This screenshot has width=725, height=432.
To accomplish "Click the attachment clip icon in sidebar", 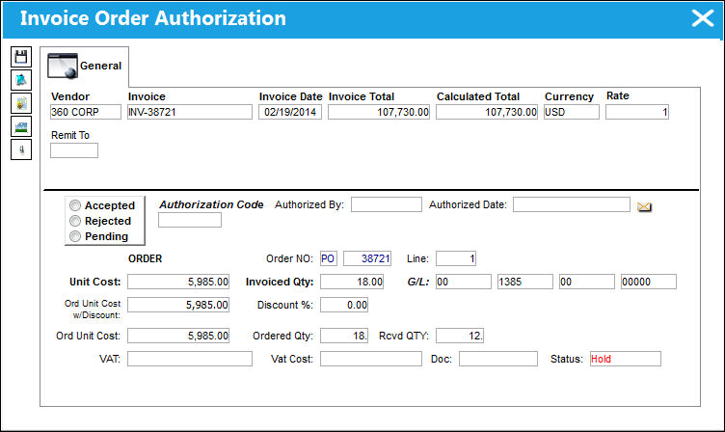I will click(x=21, y=149).
